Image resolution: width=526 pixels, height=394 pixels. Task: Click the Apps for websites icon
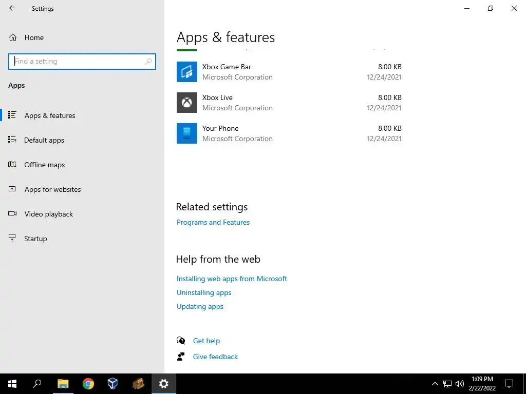[x=12, y=189]
